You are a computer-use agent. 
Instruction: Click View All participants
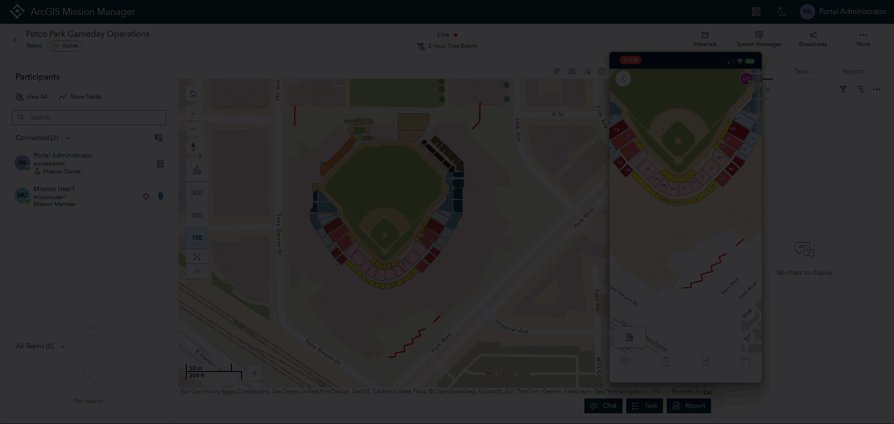pos(32,97)
